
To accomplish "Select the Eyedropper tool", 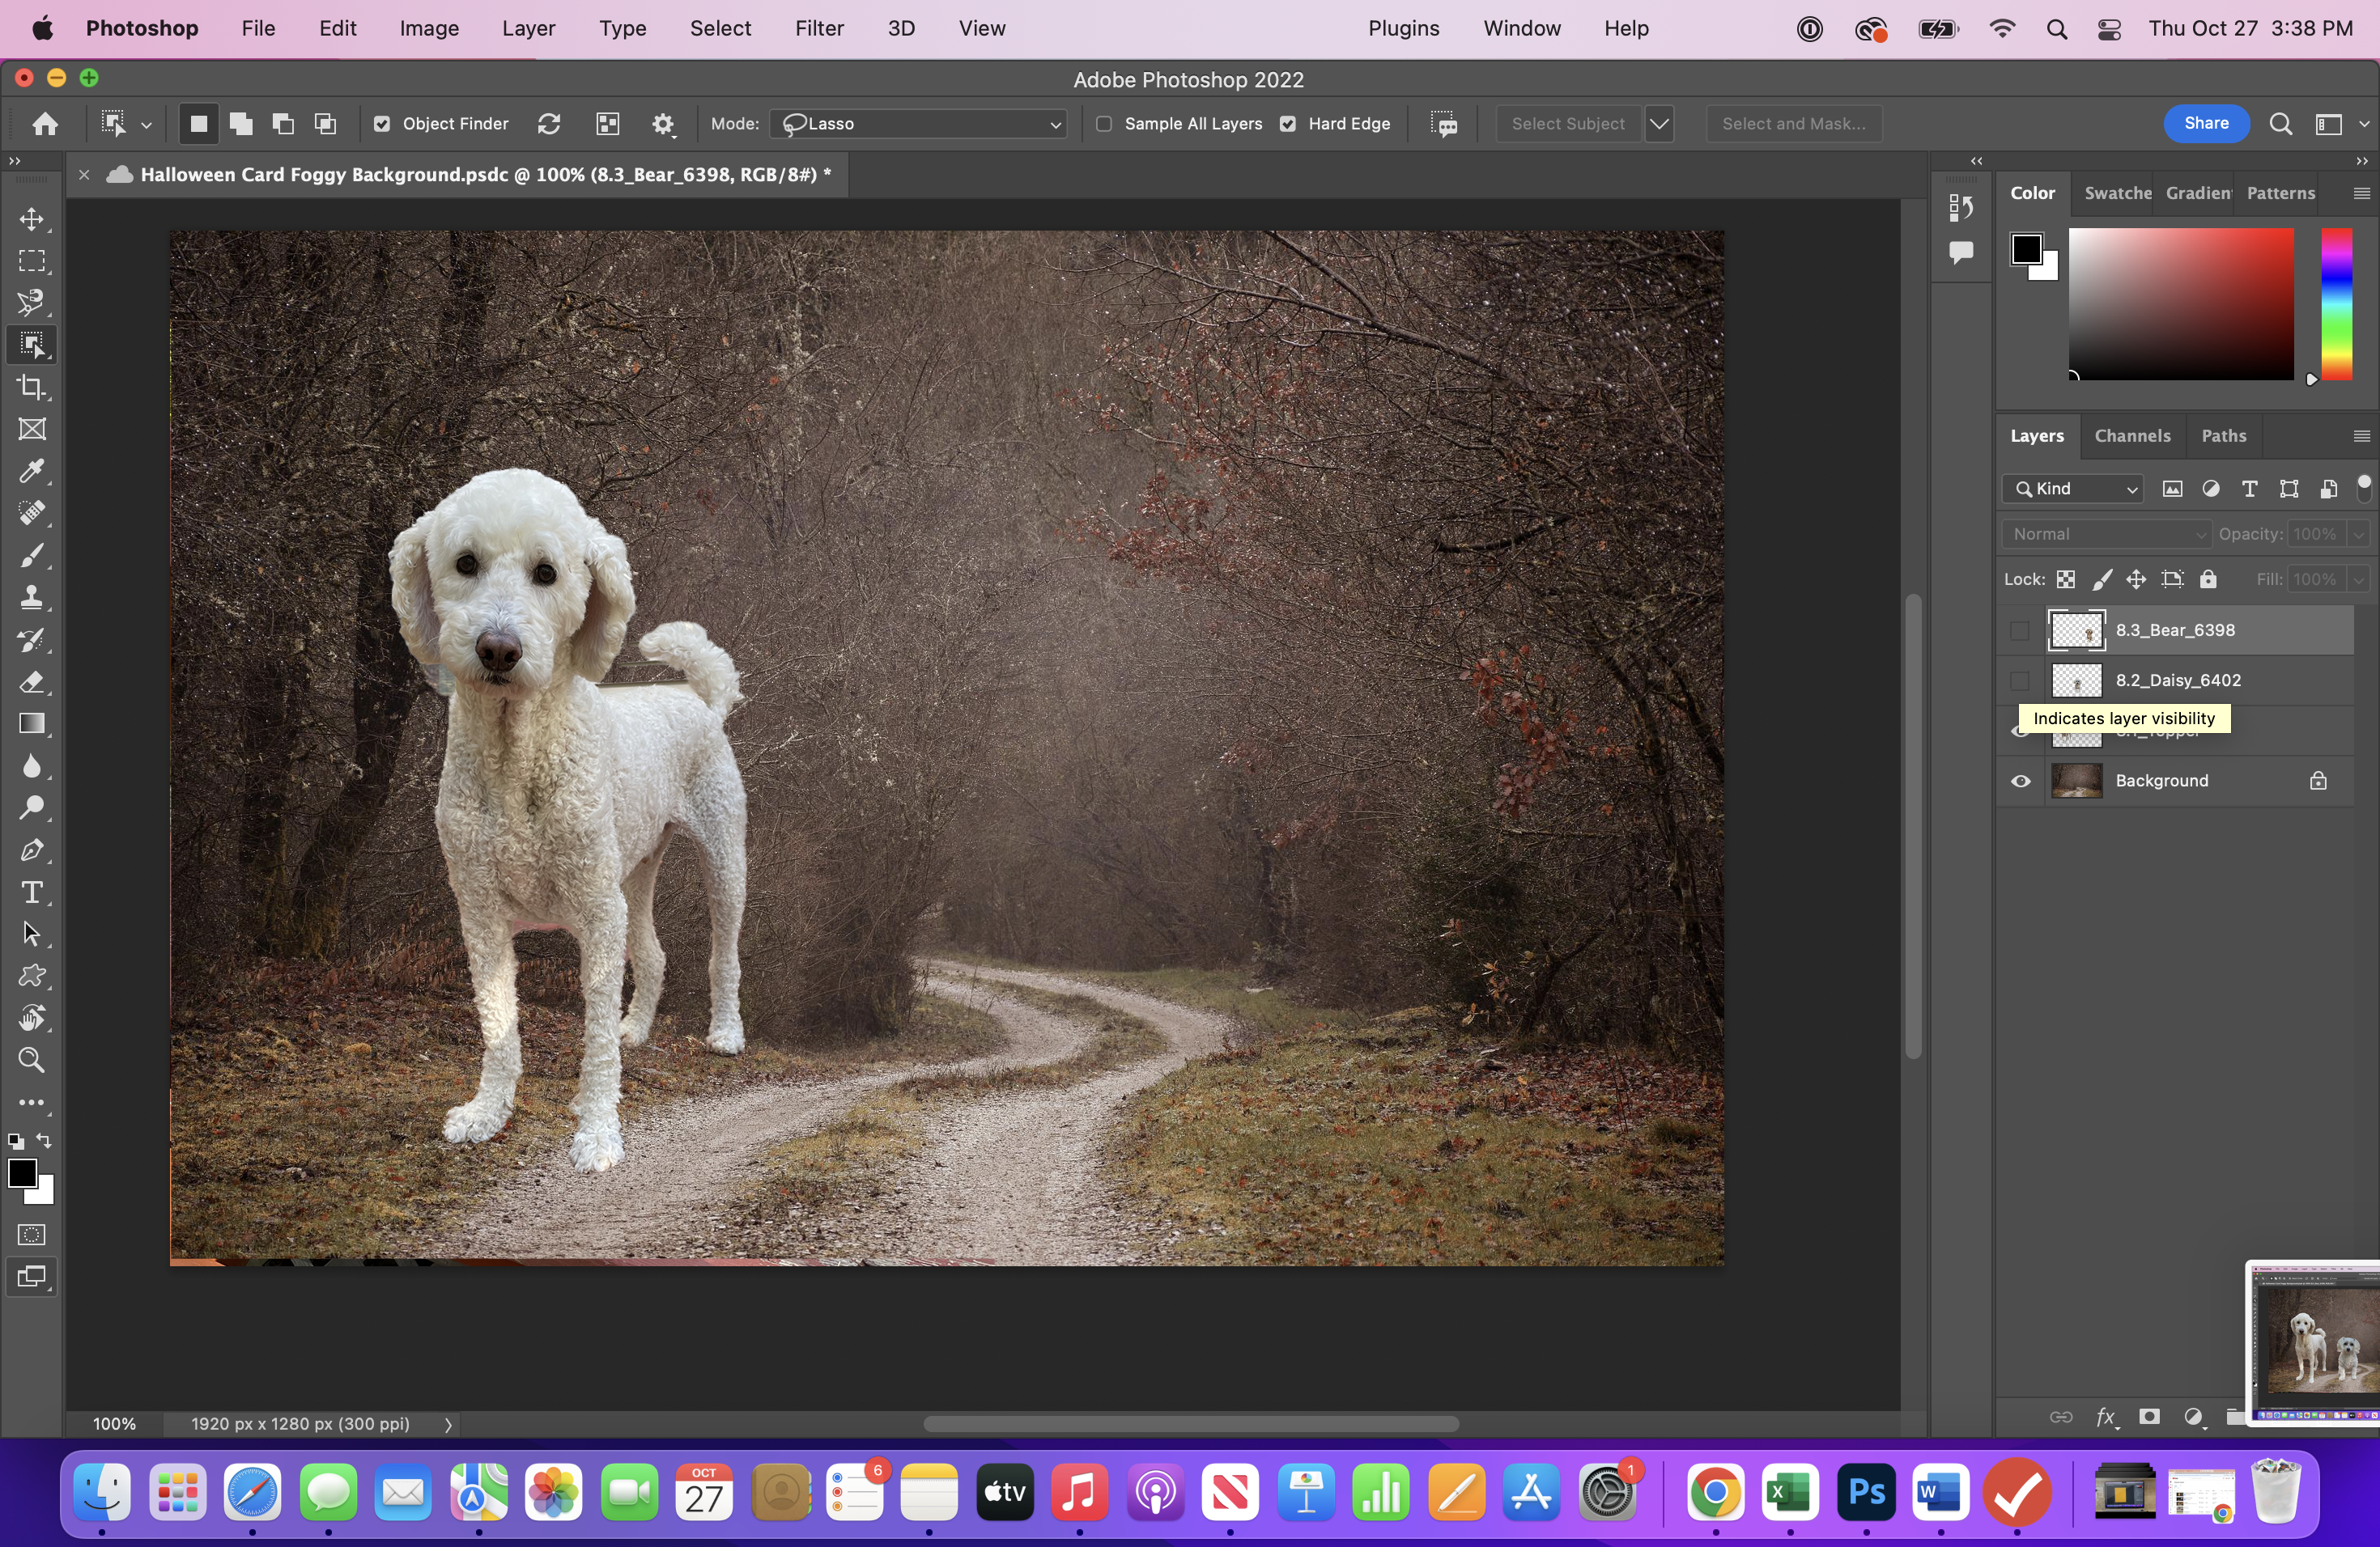I will pyautogui.click(x=32, y=472).
